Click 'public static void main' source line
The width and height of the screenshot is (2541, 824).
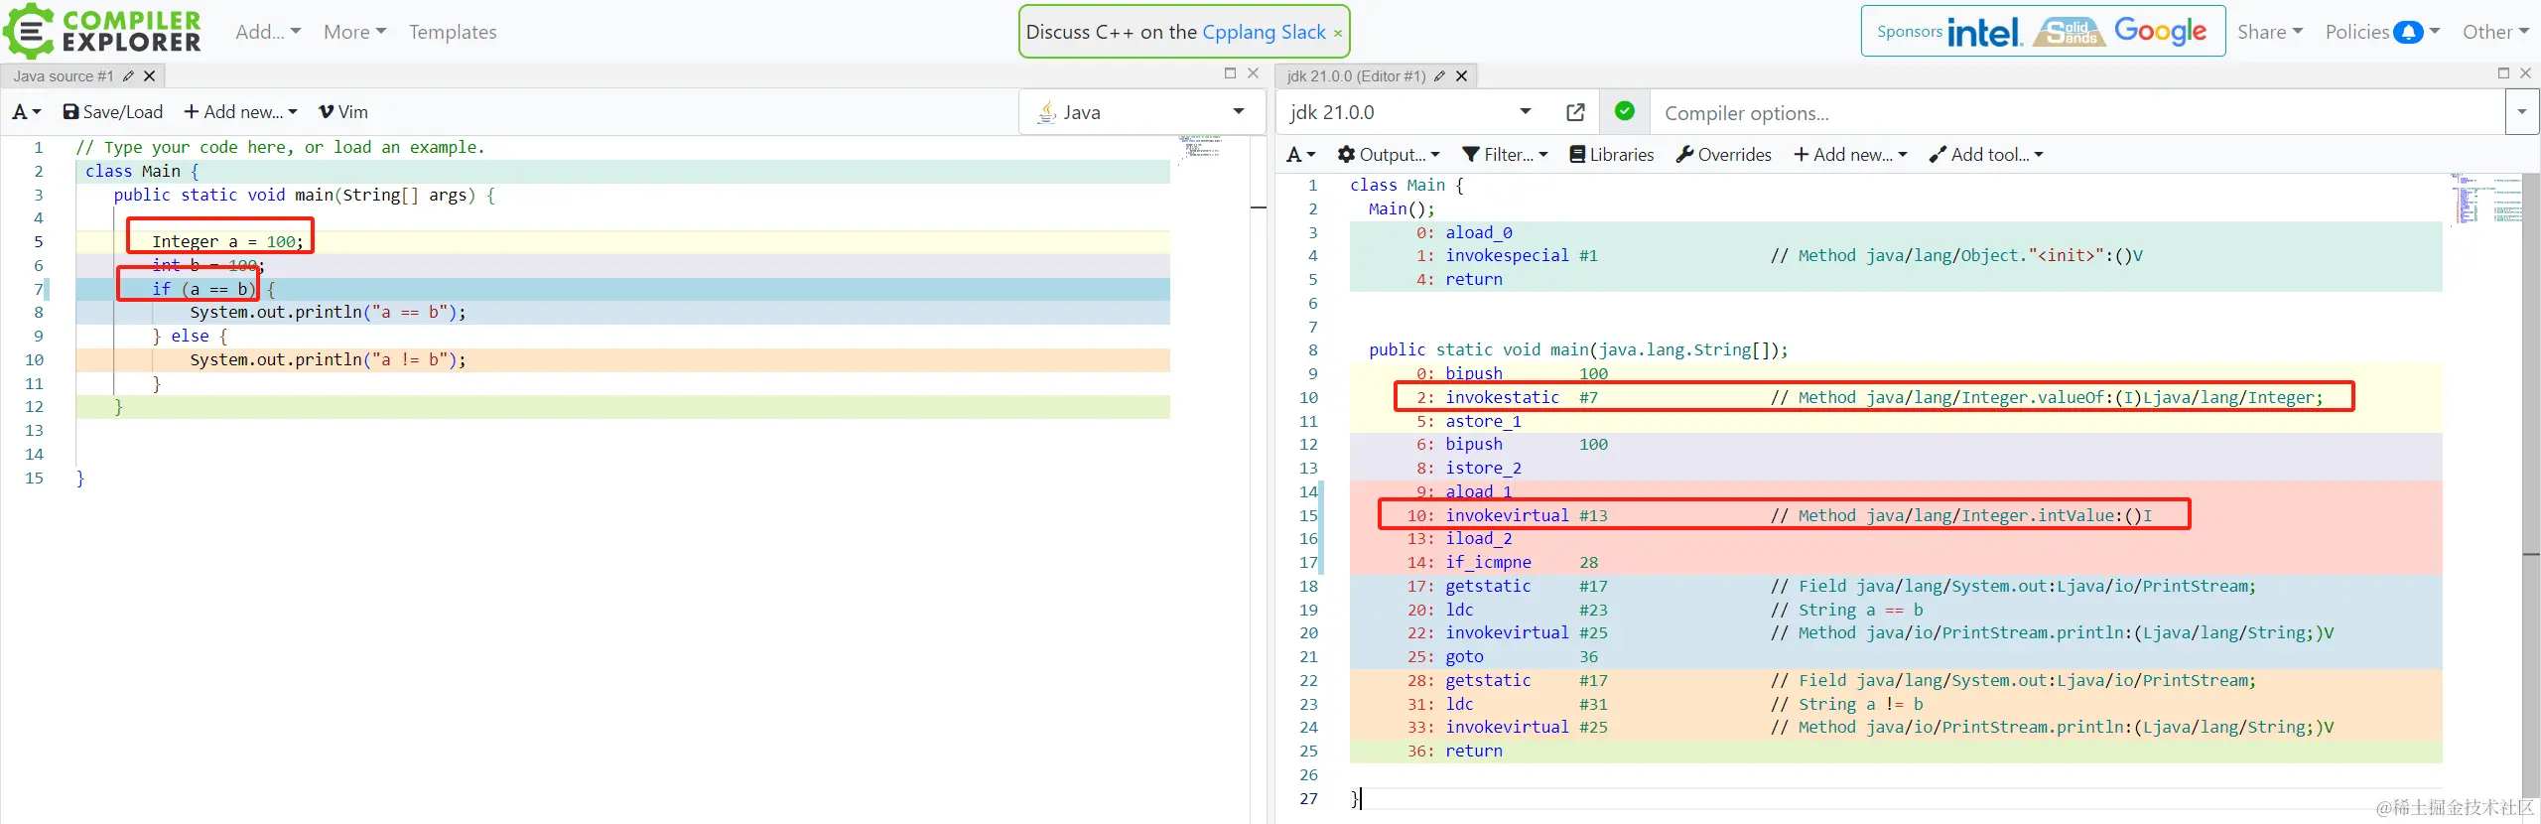304,195
